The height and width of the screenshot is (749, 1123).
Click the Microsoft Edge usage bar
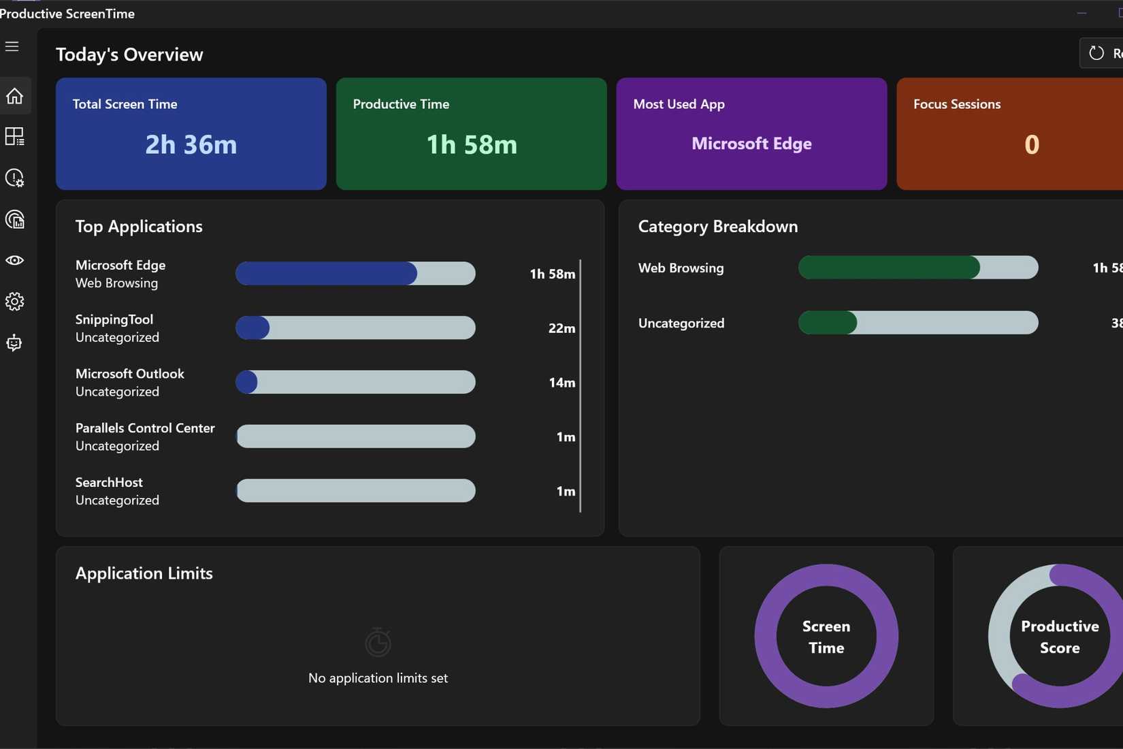pyautogui.click(x=355, y=273)
